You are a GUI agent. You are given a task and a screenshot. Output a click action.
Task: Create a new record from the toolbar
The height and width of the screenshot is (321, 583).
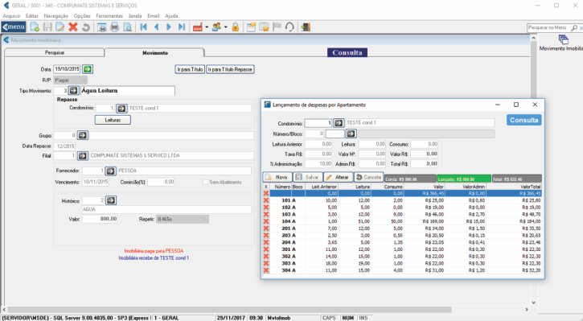(35, 27)
